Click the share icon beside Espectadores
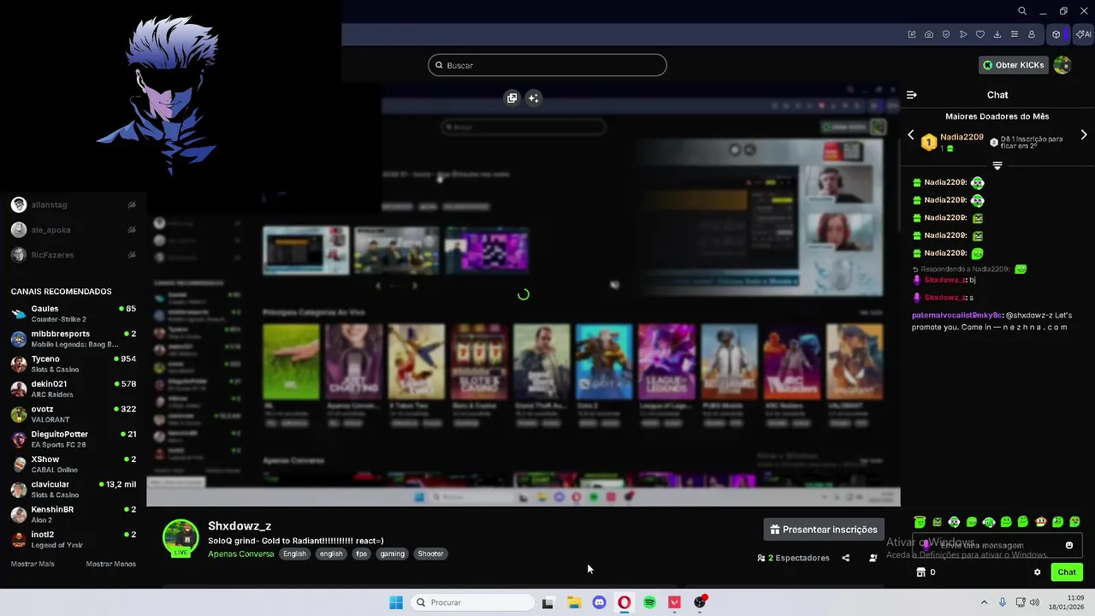This screenshot has width=1095, height=616. click(846, 558)
